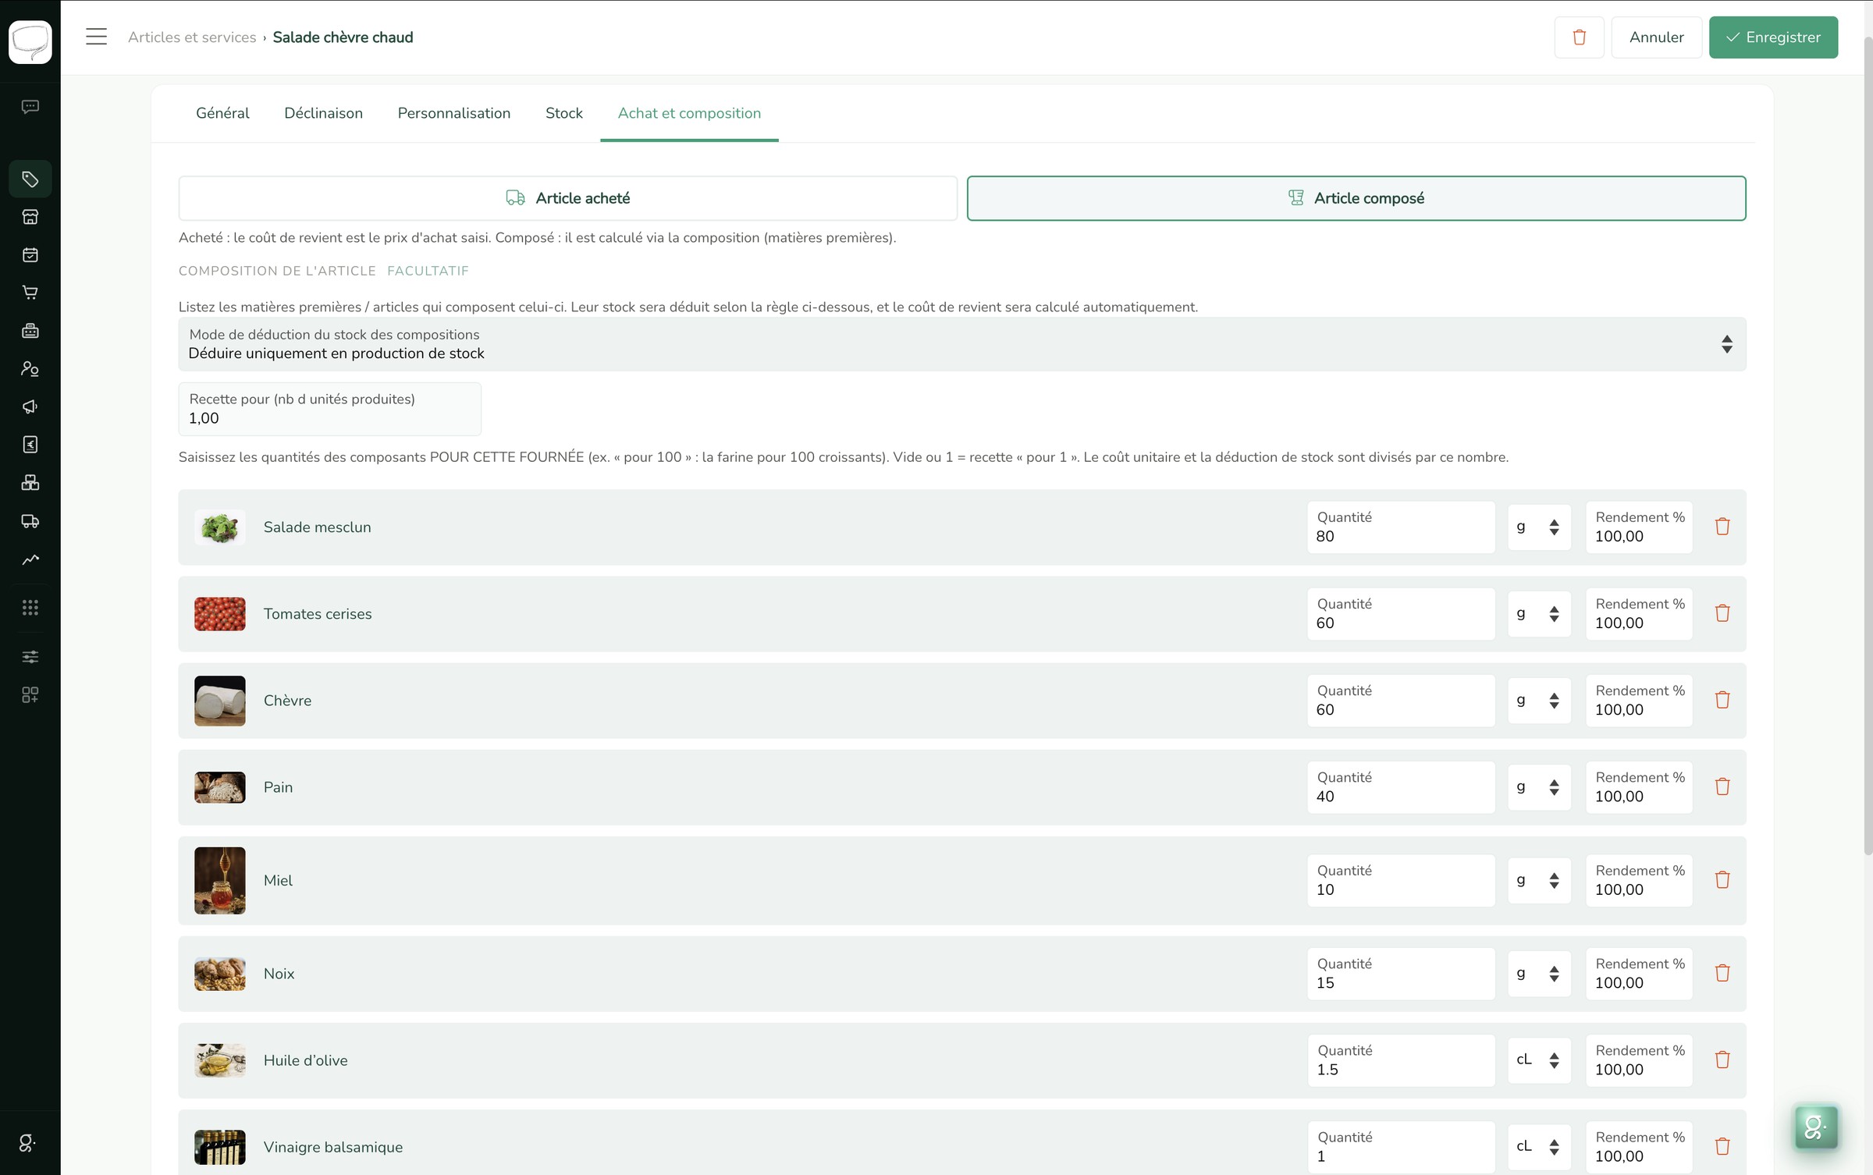
Task: Open the megaphone marketing sidebar icon
Action: (x=30, y=406)
